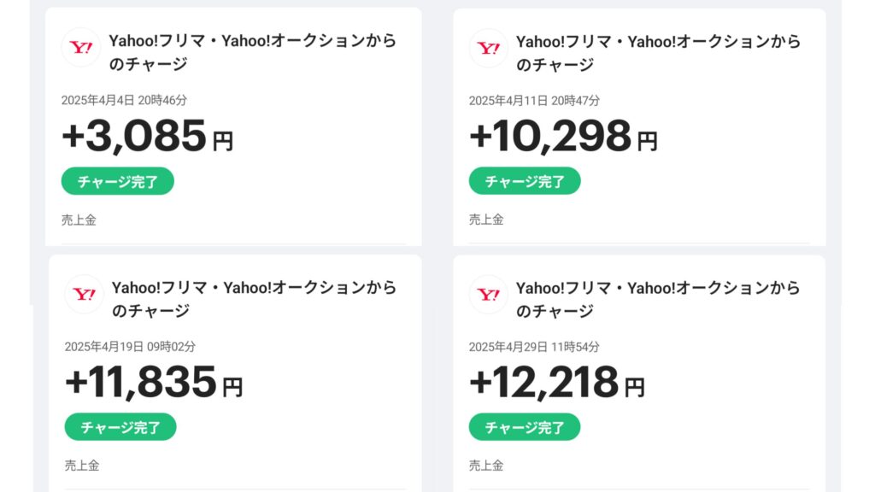Open charge title on the April 4 card

pyautogui.click(x=252, y=52)
